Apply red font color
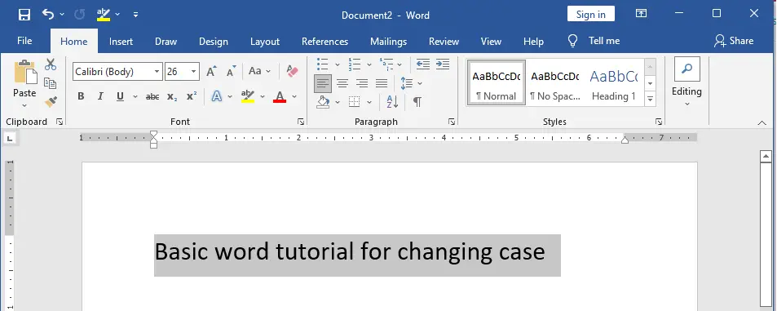 280,96
